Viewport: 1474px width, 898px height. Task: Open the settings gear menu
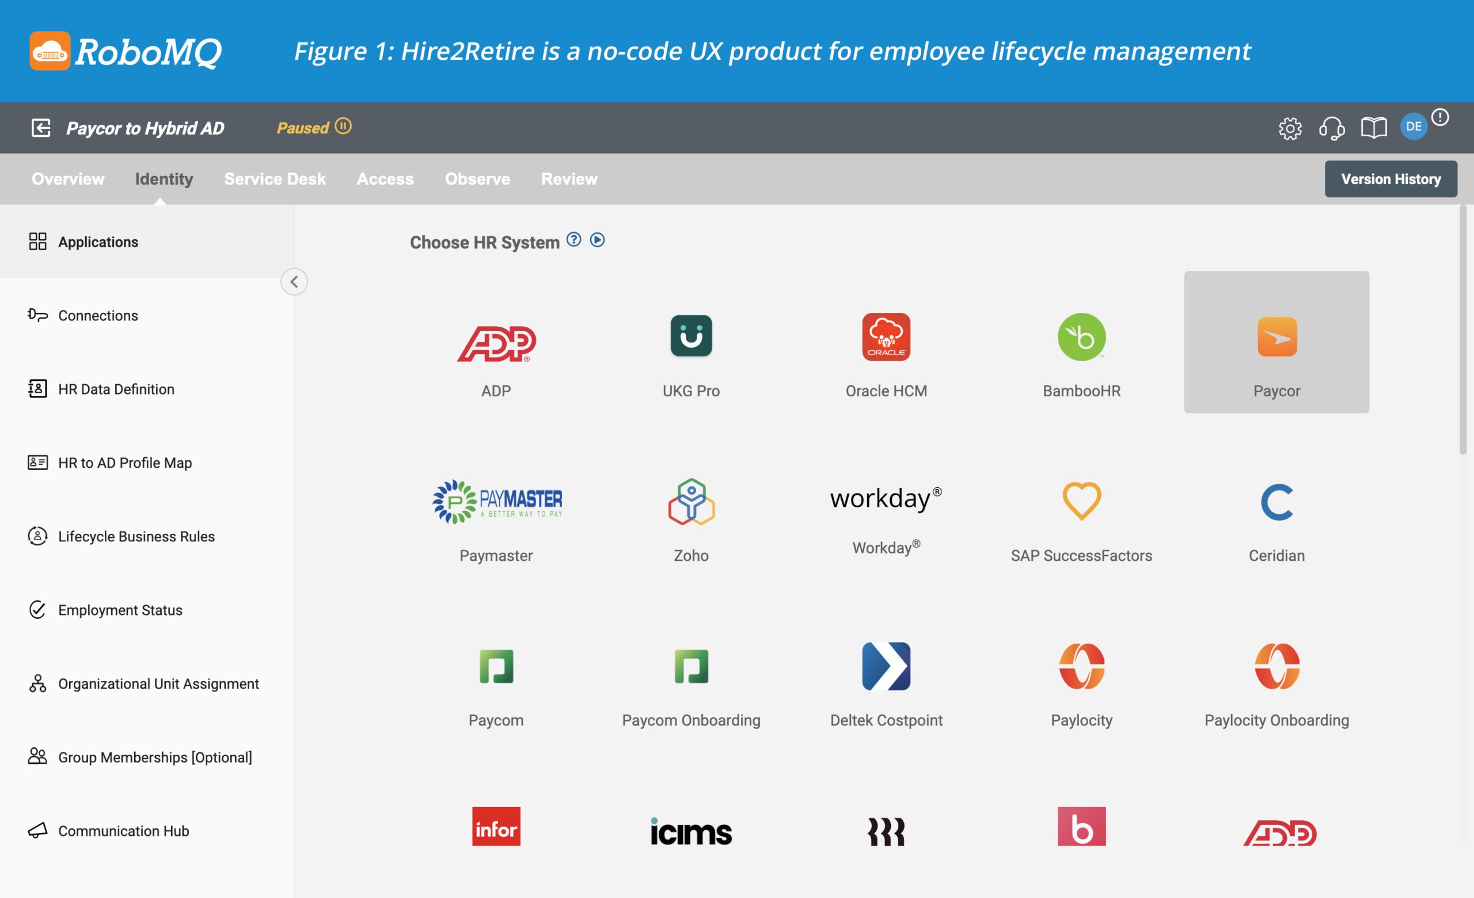click(x=1291, y=127)
